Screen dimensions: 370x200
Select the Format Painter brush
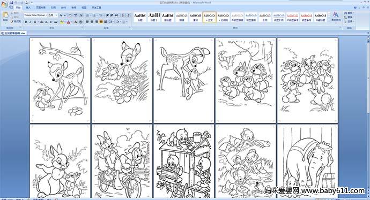tap(16, 21)
